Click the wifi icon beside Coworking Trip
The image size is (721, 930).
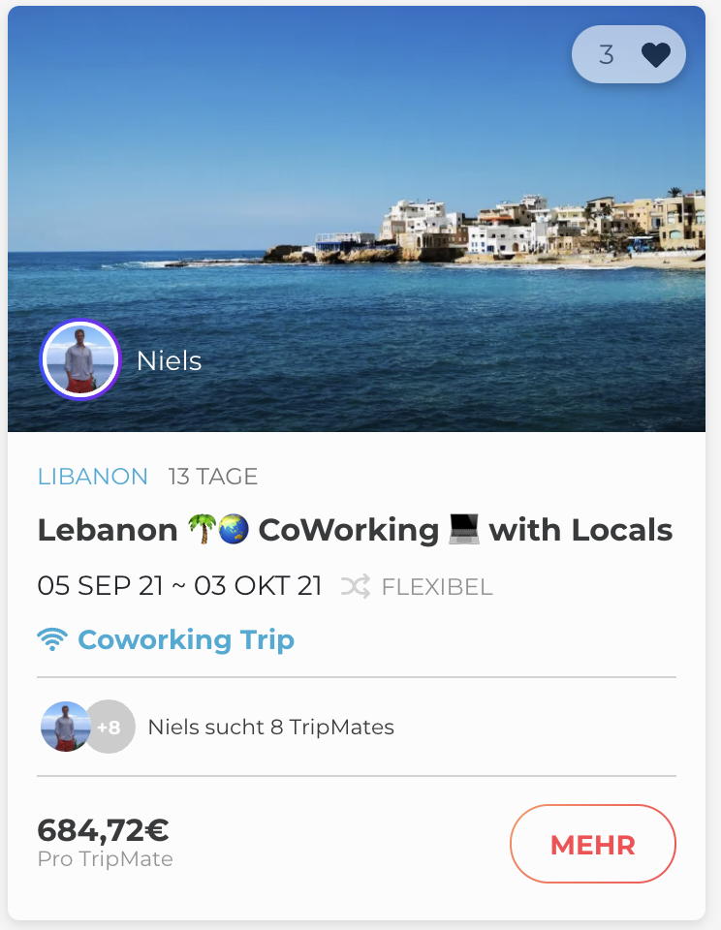click(x=52, y=639)
